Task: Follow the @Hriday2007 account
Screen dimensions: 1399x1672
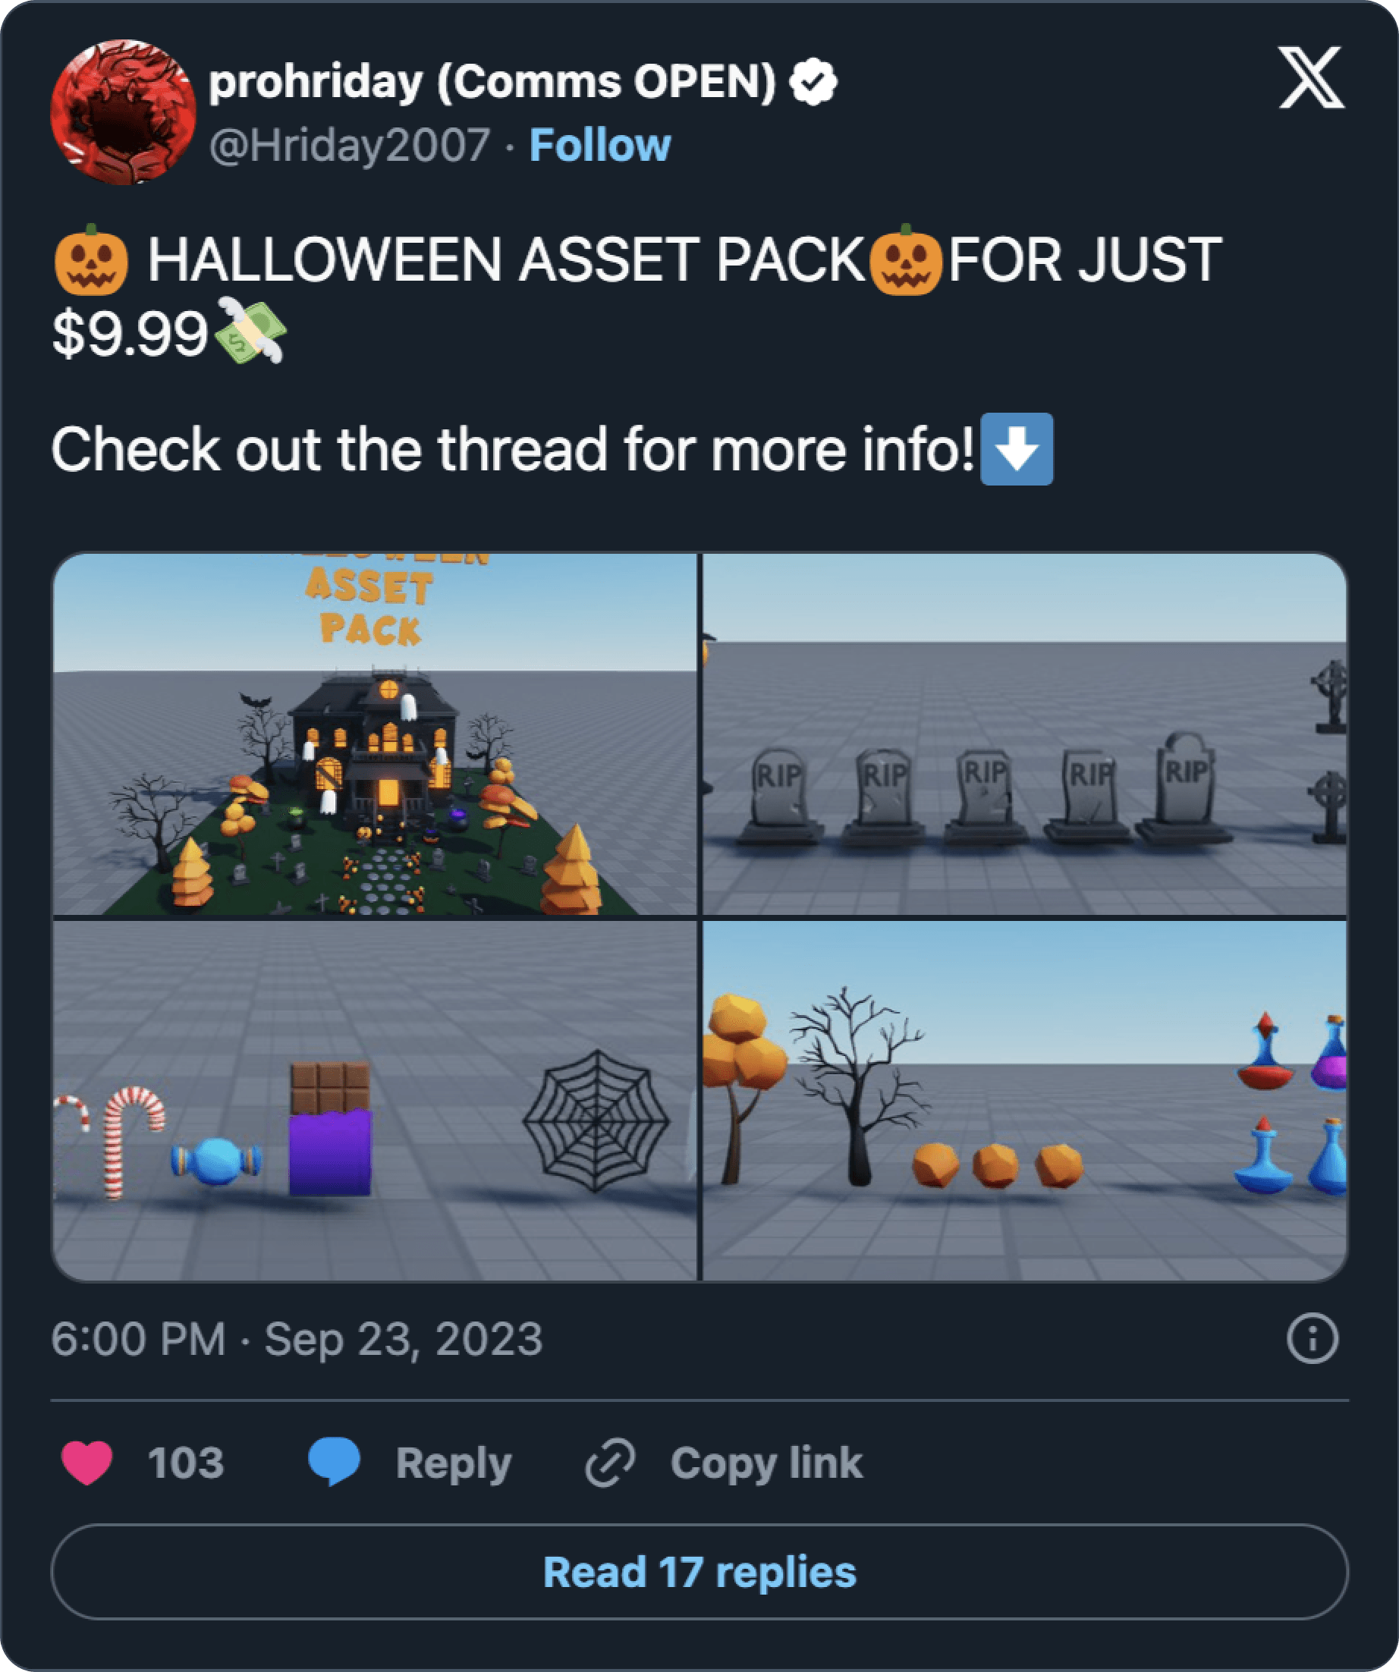Action: pos(599,145)
